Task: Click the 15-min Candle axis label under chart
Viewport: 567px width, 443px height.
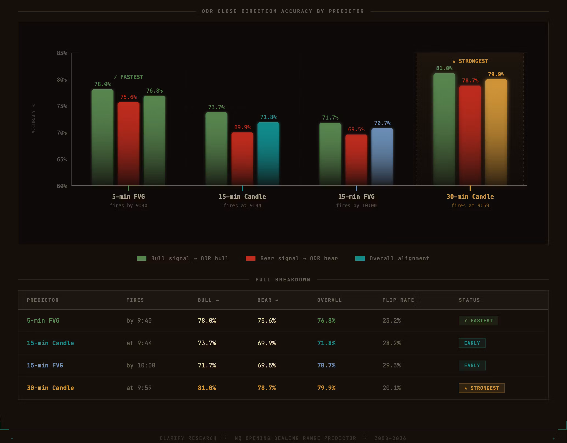Action: [x=242, y=197]
